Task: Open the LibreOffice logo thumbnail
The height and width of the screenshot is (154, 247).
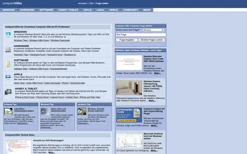Action: [x=8, y=111]
